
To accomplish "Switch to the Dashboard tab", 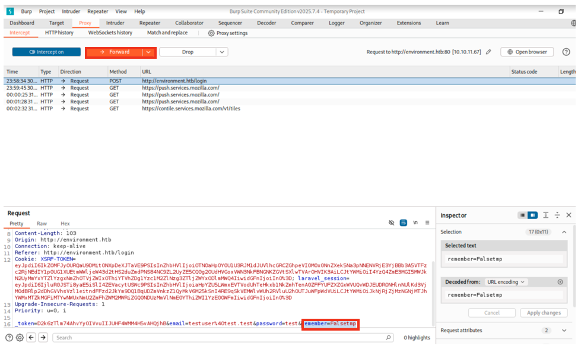I will pyautogui.click(x=22, y=23).
